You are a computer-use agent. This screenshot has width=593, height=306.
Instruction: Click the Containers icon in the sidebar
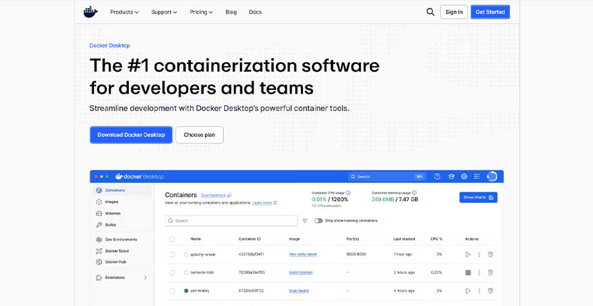[99, 190]
